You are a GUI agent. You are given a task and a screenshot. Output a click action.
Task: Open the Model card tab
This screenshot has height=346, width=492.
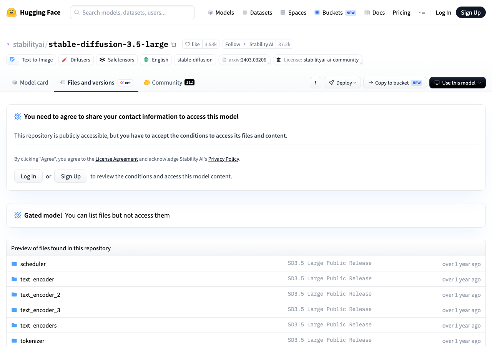tap(30, 82)
